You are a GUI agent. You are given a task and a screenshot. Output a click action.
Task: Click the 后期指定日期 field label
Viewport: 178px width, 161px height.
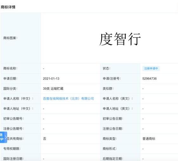pyautogui.click(x=113, y=158)
